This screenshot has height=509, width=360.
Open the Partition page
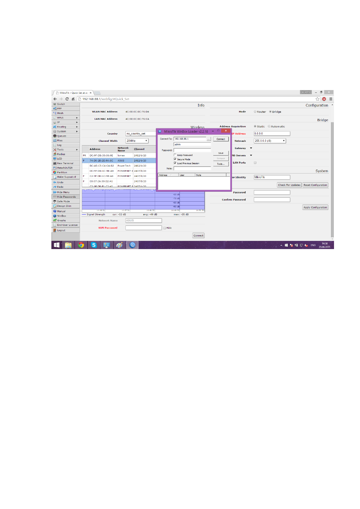(66, 172)
